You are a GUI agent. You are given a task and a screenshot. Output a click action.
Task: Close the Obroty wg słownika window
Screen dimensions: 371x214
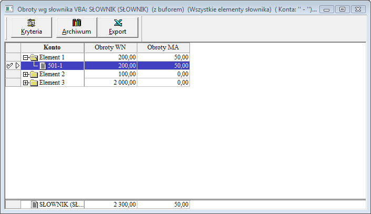(x=358, y=9)
